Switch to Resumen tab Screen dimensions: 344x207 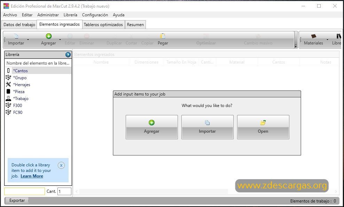click(135, 25)
